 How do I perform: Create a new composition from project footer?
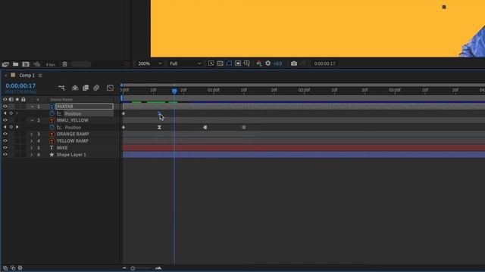[x=26, y=64]
